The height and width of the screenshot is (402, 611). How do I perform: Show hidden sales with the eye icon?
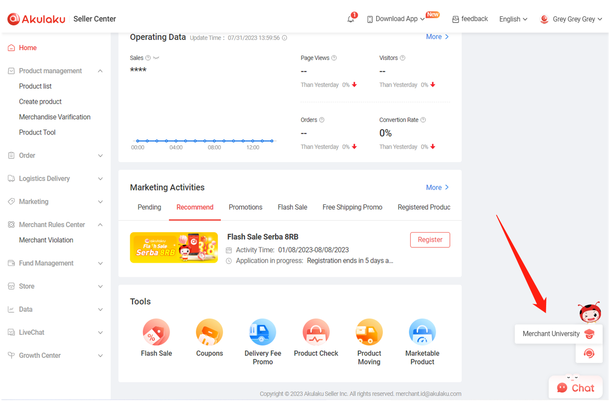point(156,58)
